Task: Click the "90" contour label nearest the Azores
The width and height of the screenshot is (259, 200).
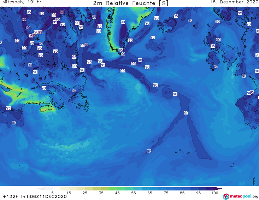Action: tap(149, 151)
